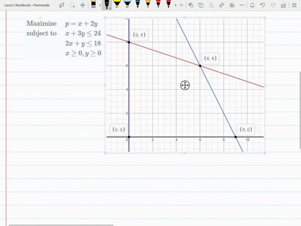Click the Lucas's Notebook » Numerade title
Image resolution: width=301 pixels, height=226 pixels.
click(27, 5)
